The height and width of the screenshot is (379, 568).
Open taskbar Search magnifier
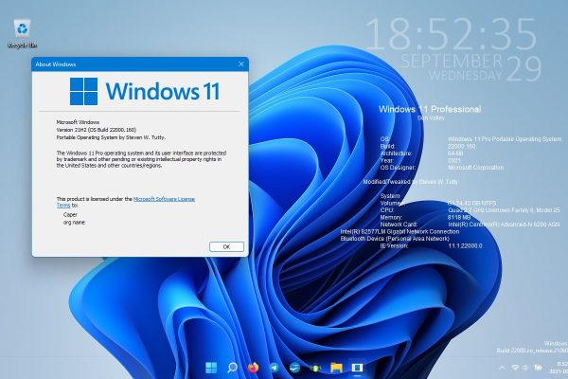pos(232,368)
